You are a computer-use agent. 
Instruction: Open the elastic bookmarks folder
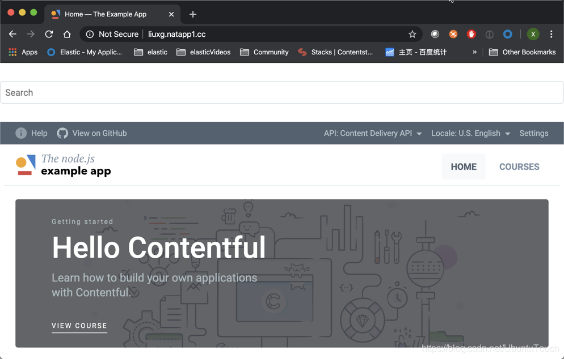point(150,52)
